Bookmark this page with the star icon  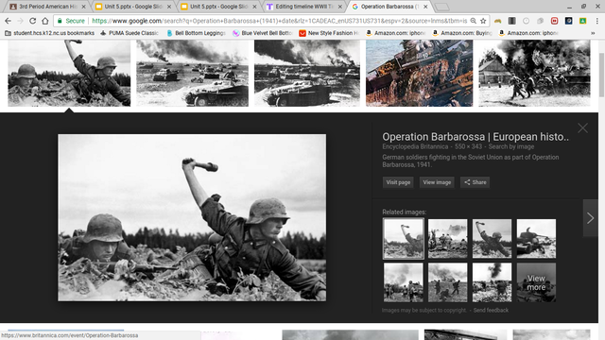pos(483,21)
